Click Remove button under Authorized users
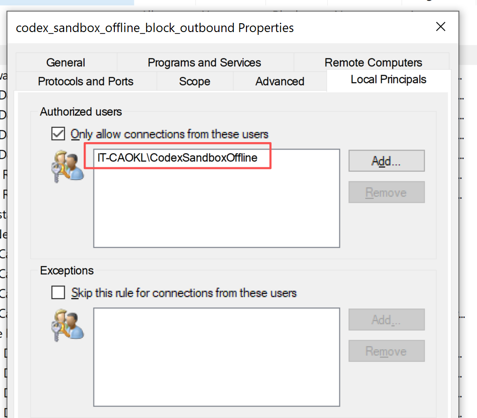Viewport: 477px width, 418px height. click(386, 192)
